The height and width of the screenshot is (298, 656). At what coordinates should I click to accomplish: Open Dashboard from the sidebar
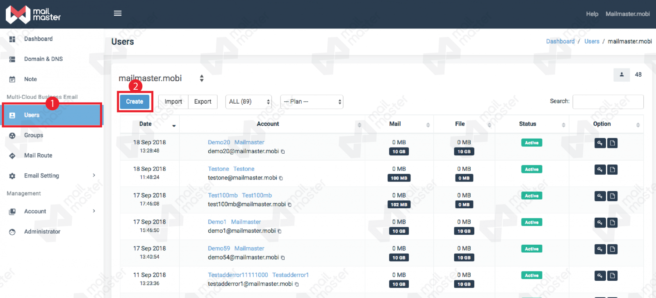tap(38, 39)
